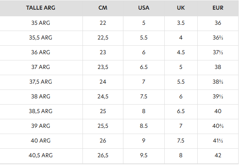Click the EUR column header
Viewport: 239px width, 165px height.
pos(218,8)
